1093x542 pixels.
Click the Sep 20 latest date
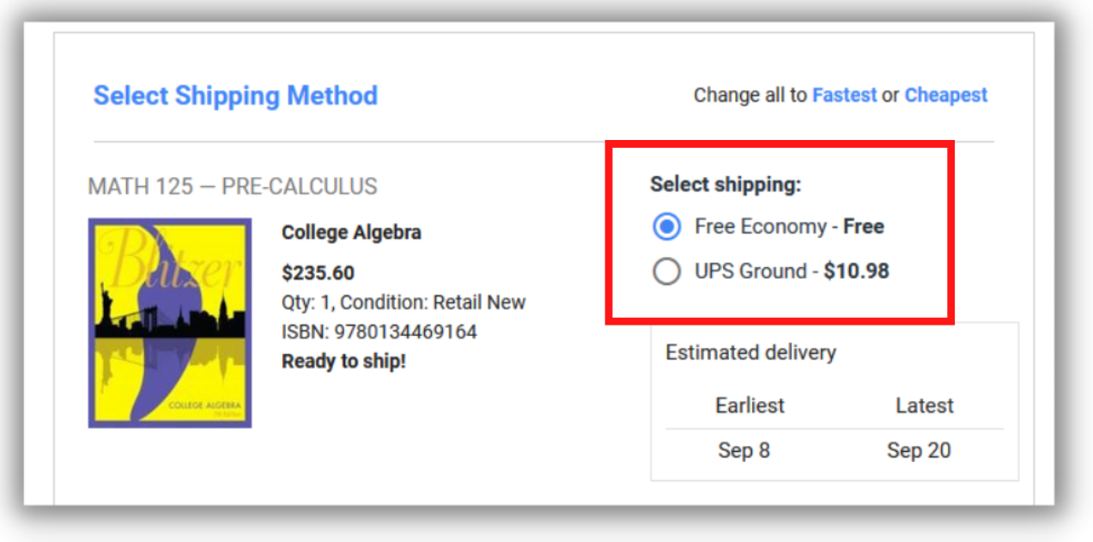[x=919, y=450]
